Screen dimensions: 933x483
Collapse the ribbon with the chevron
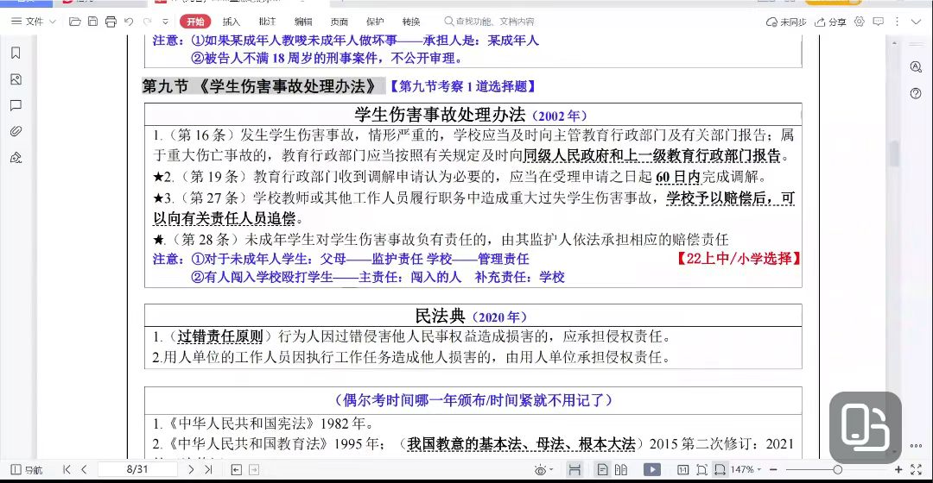pyautogui.click(x=916, y=22)
